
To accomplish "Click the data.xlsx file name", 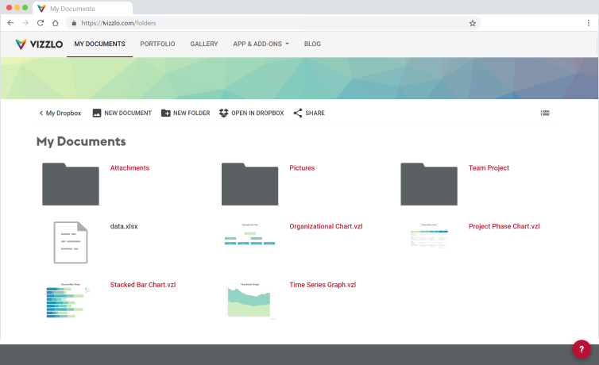I will pyautogui.click(x=124, y=226).
